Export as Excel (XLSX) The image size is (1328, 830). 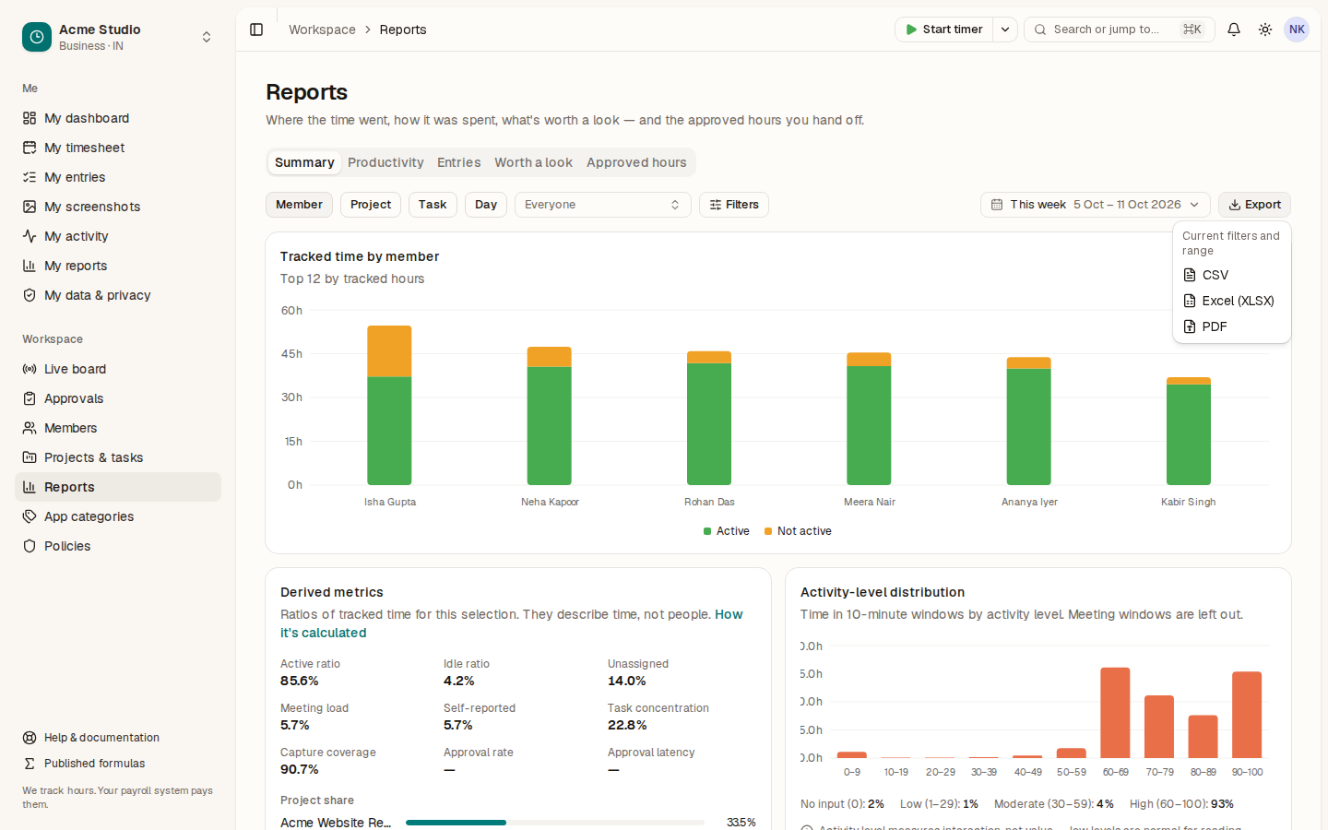point(1232,301)
